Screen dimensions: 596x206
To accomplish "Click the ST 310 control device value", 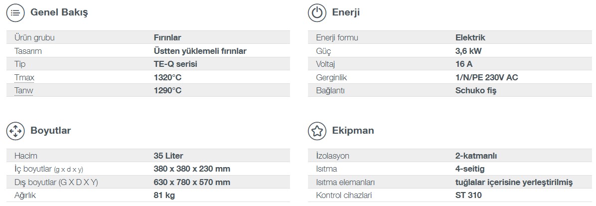I will tap(468, 196).
